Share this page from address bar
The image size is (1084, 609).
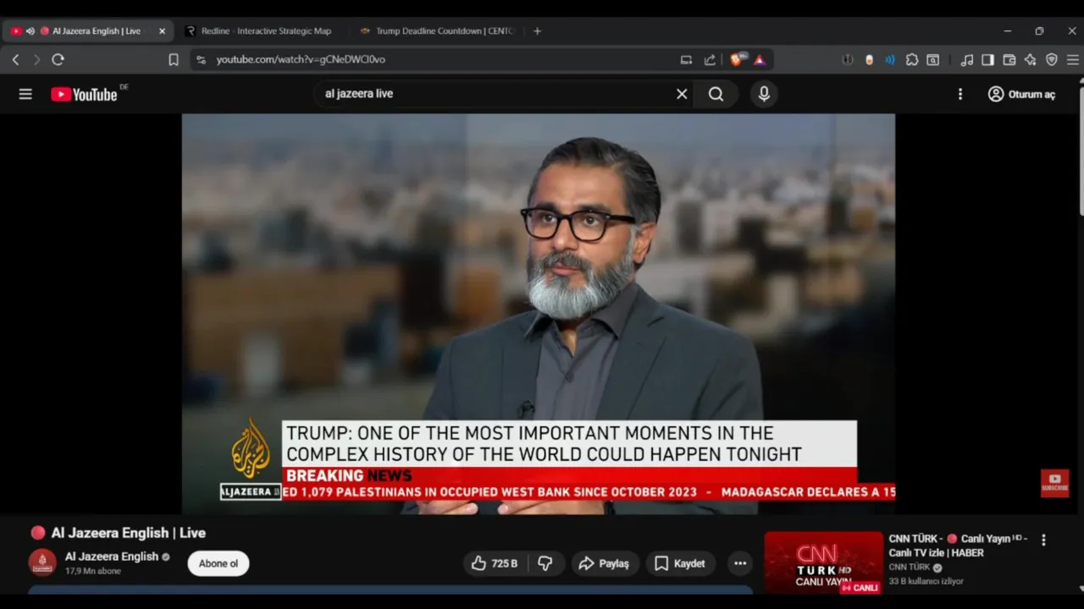[x=710, y=59]
